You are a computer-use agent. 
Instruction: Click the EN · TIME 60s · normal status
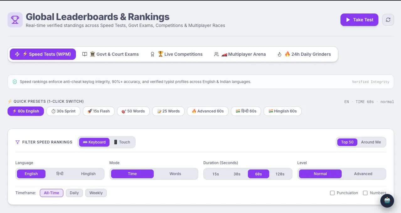tap(369, 102)
